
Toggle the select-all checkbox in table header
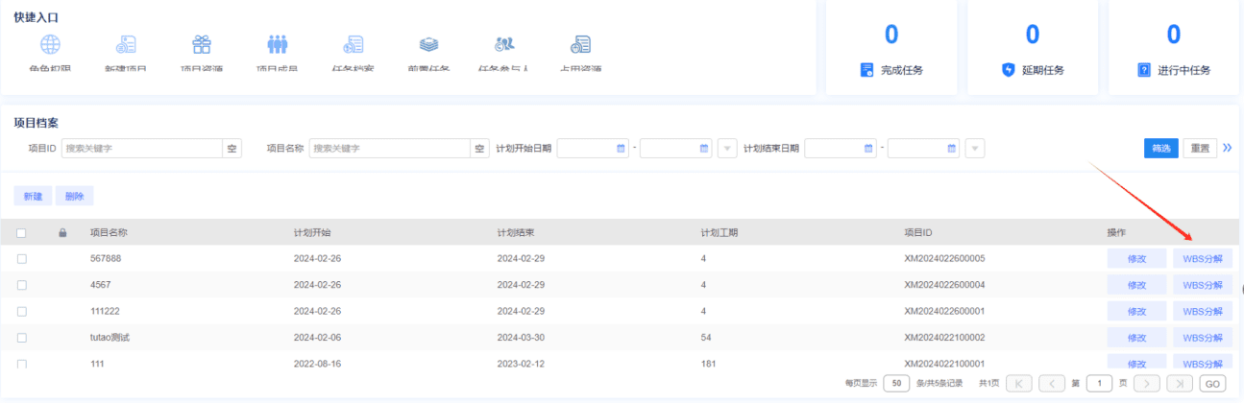point(22,232)
